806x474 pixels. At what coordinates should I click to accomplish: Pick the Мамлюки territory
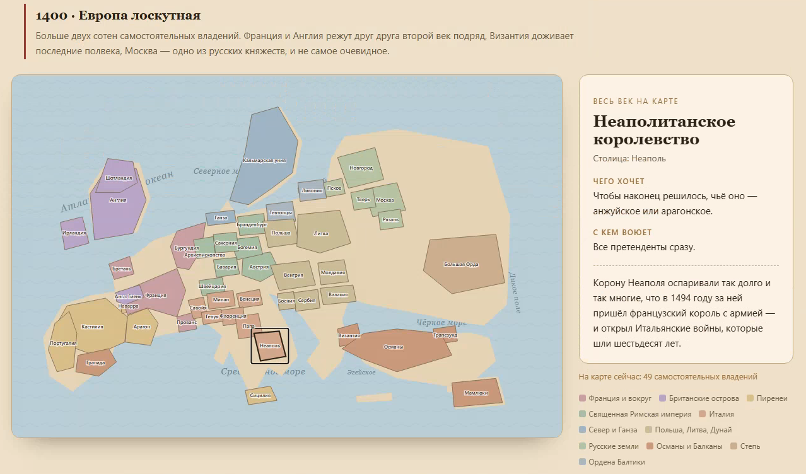pyautogui.click(x=477, y=393)
